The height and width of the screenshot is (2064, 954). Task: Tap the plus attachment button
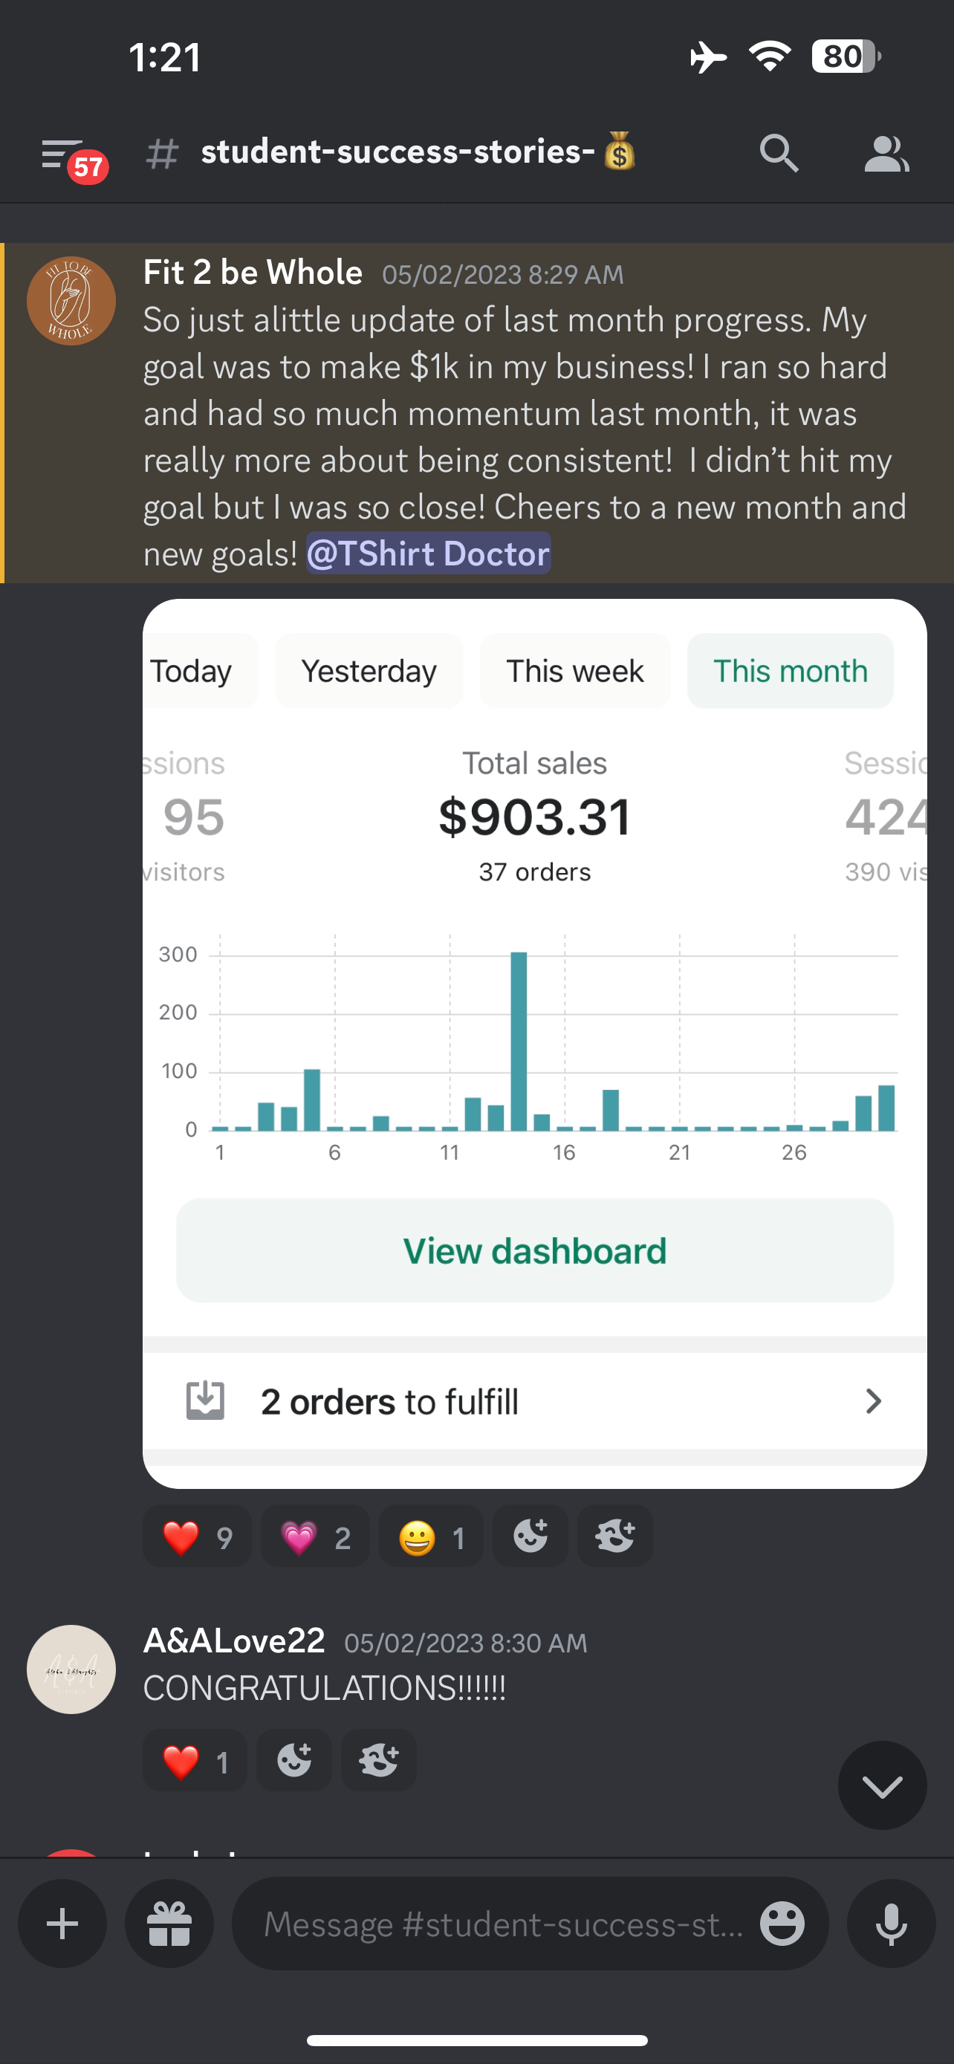[62, 1923]
